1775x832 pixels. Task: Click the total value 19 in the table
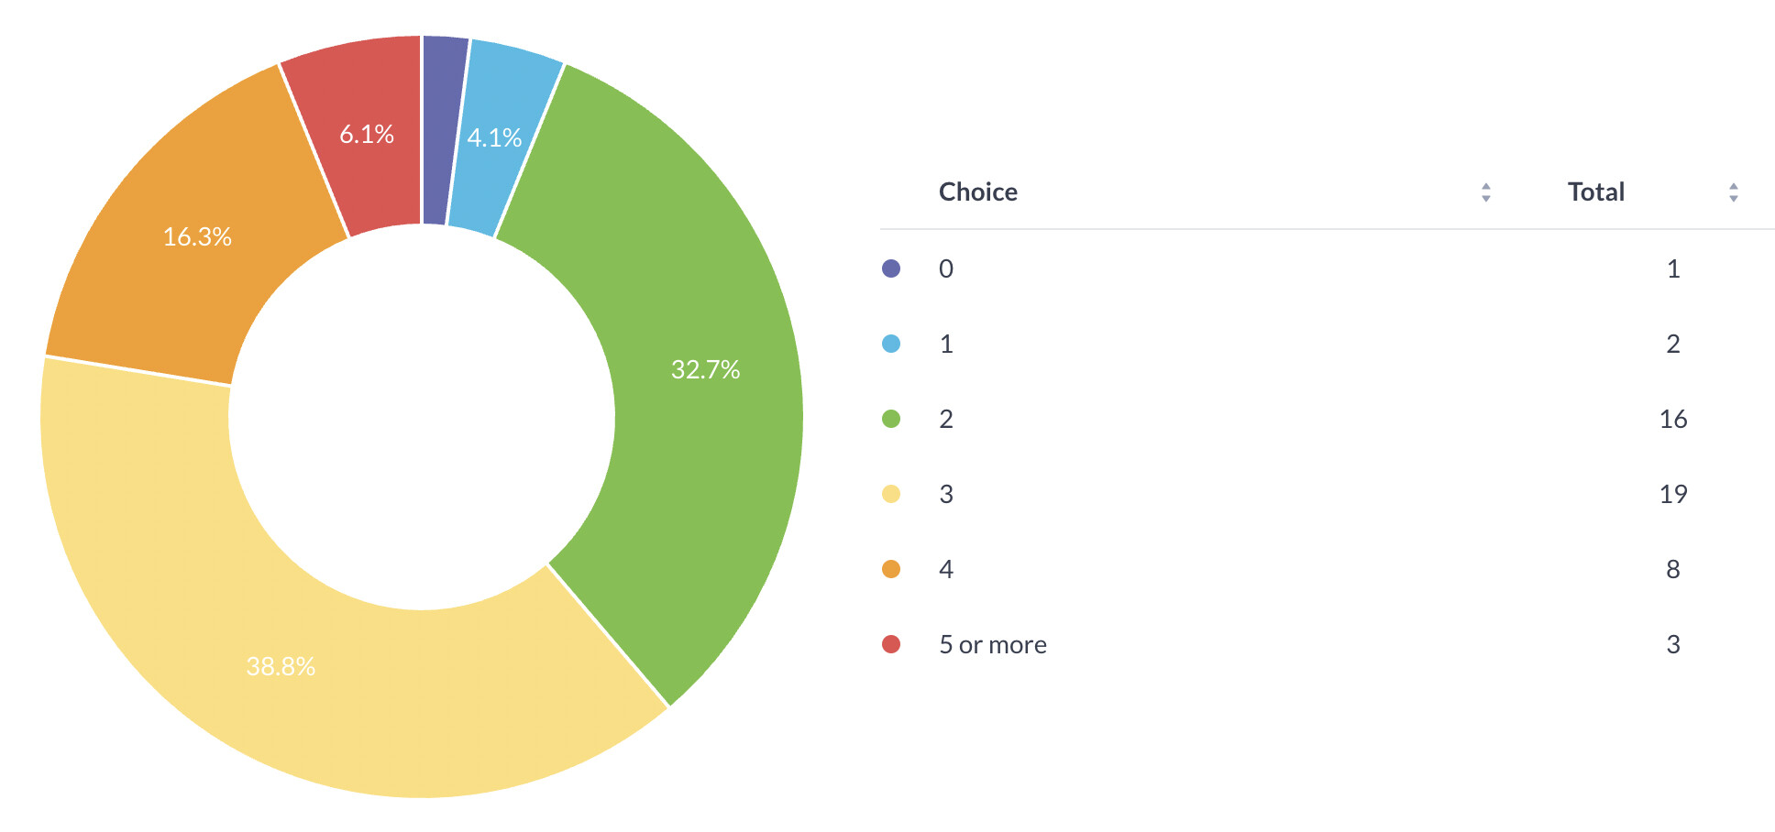[x=1672, y=495]
